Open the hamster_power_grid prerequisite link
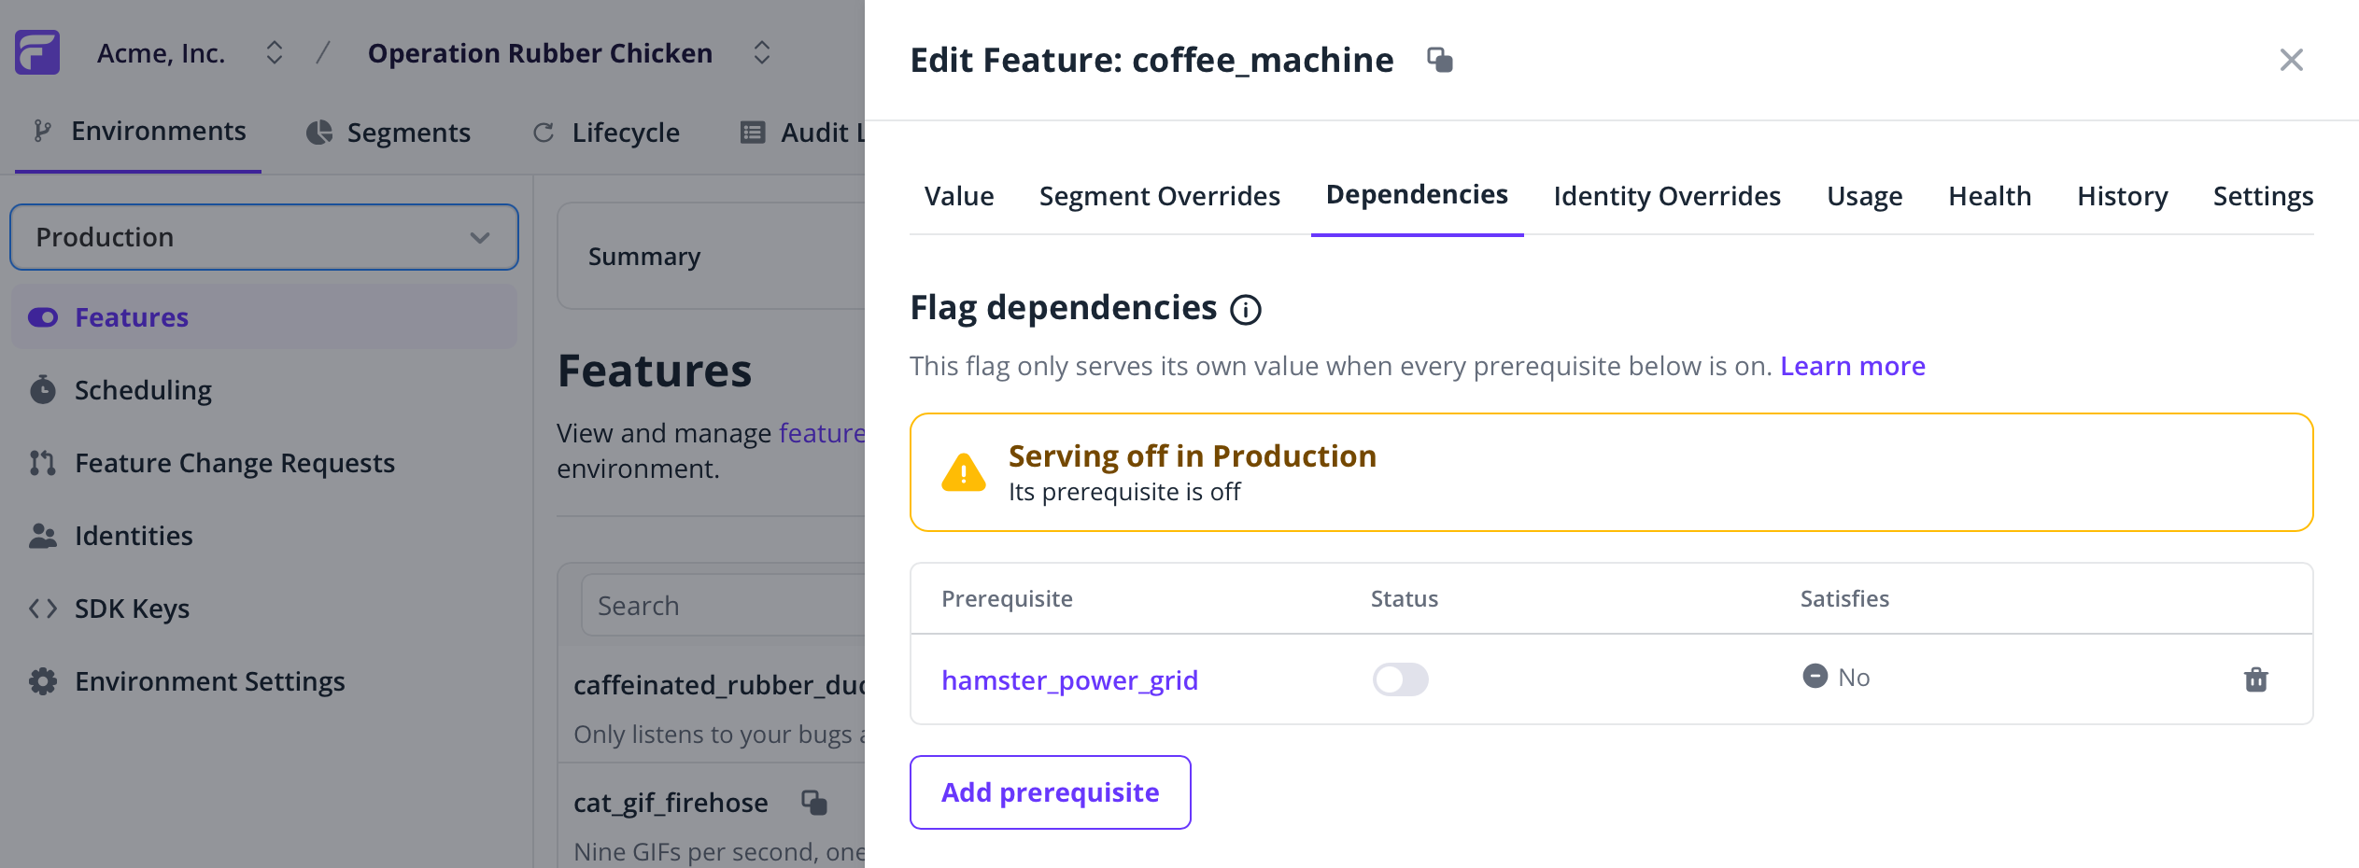The image size is (2359, 868). click(x=1069, y=680)
